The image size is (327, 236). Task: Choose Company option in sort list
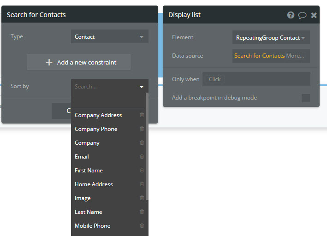click(x=87, y=143)
